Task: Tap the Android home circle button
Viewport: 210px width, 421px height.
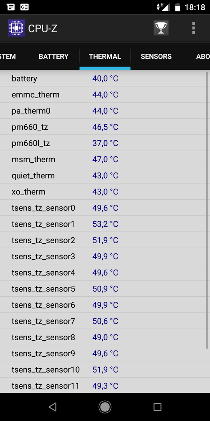Action: pyautogui.click(x=105, y=407)
